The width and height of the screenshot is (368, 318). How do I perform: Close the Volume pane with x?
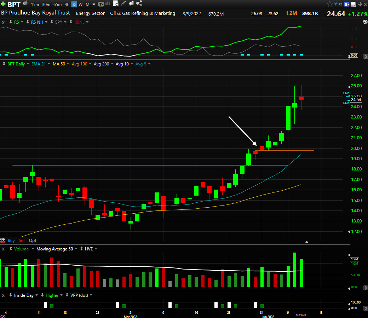tap(3, 249)
